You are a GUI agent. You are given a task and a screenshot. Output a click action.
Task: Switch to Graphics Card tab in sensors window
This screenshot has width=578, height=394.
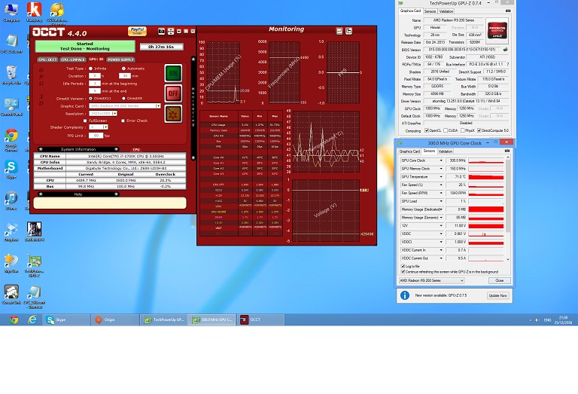point(409,151)
